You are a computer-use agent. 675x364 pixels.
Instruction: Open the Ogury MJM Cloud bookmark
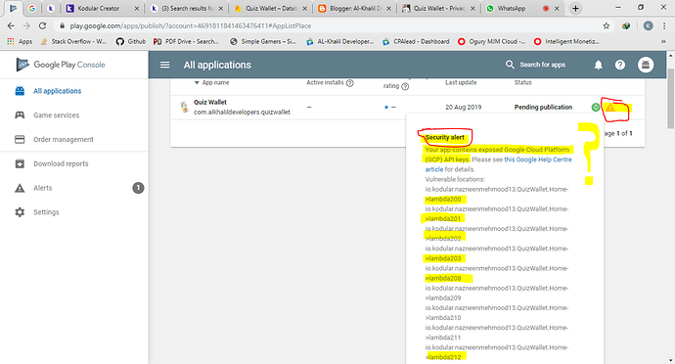[x=491, y=42]
